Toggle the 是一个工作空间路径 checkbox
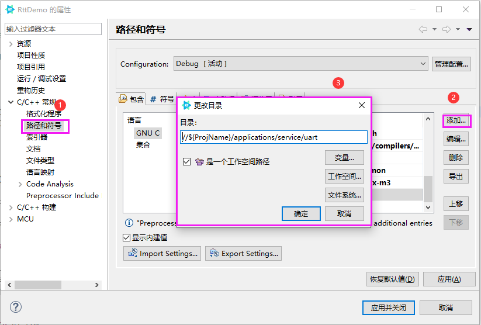 pyautogui.click(x=187, y=162)
